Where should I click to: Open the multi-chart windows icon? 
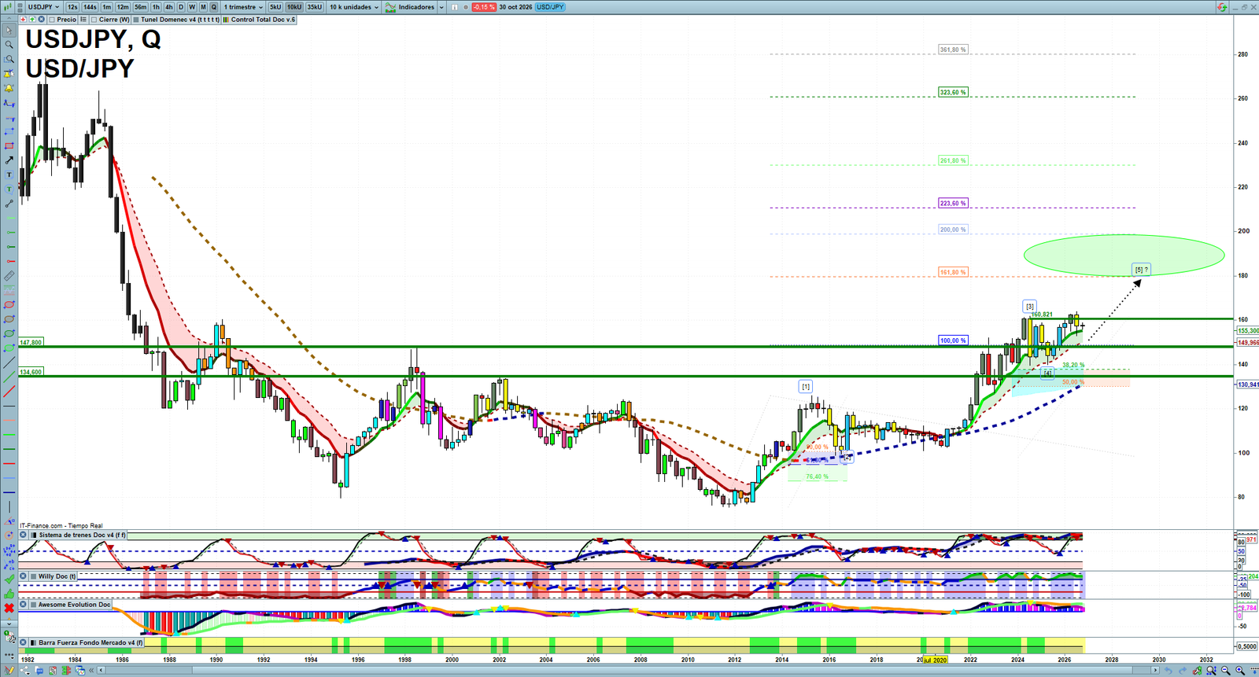80,671
